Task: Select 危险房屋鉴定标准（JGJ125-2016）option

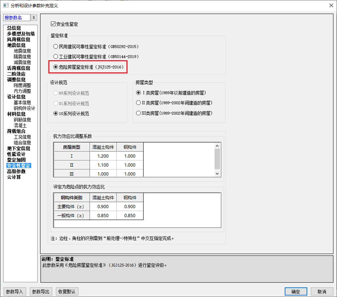Action: coord(56,67)
